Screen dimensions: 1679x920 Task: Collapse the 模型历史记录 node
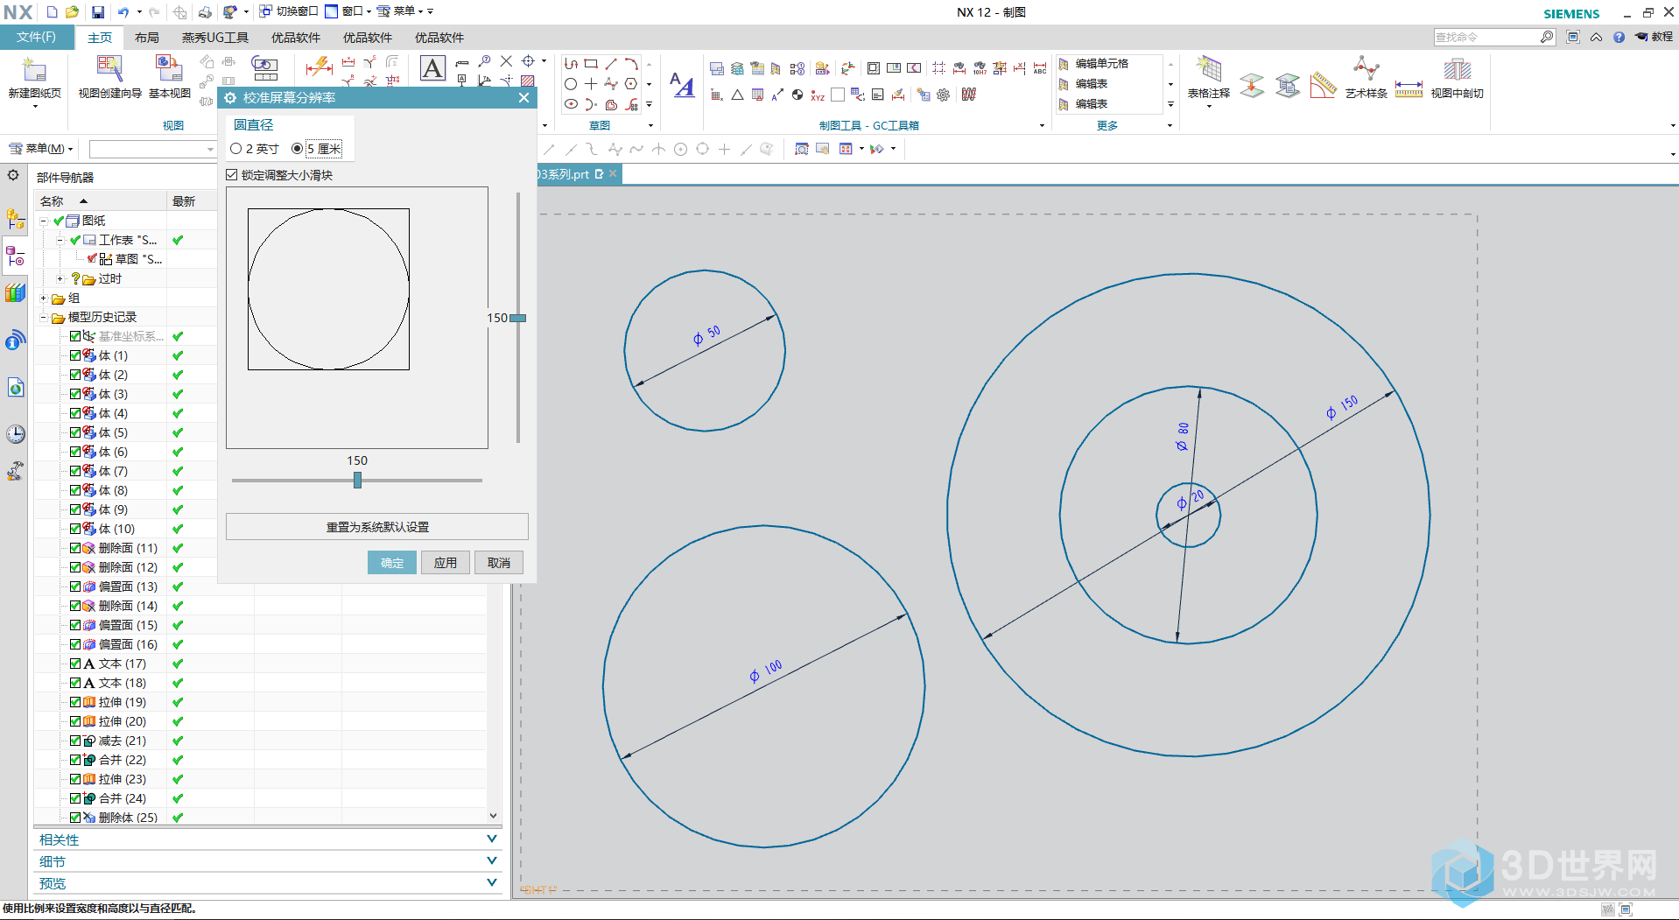tap(44, 317)
